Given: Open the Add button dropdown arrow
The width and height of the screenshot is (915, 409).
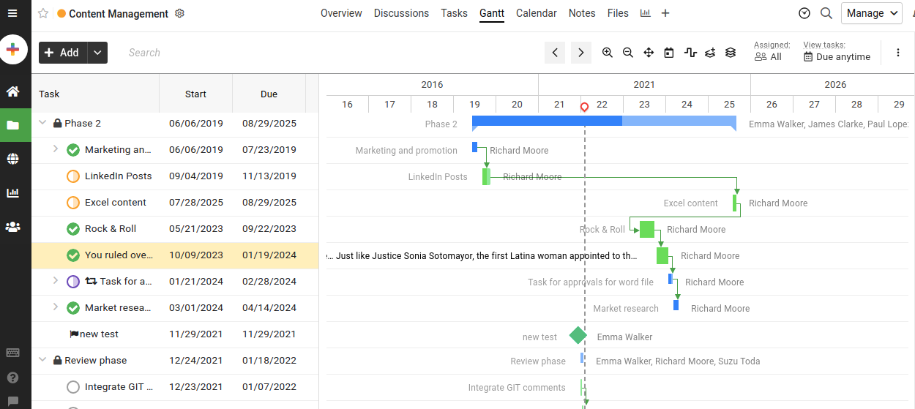Looking at the screenshot, I should (97, 53).
